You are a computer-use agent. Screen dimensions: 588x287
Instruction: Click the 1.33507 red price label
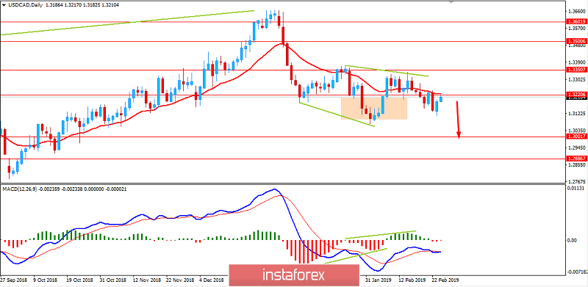(577, 70)
